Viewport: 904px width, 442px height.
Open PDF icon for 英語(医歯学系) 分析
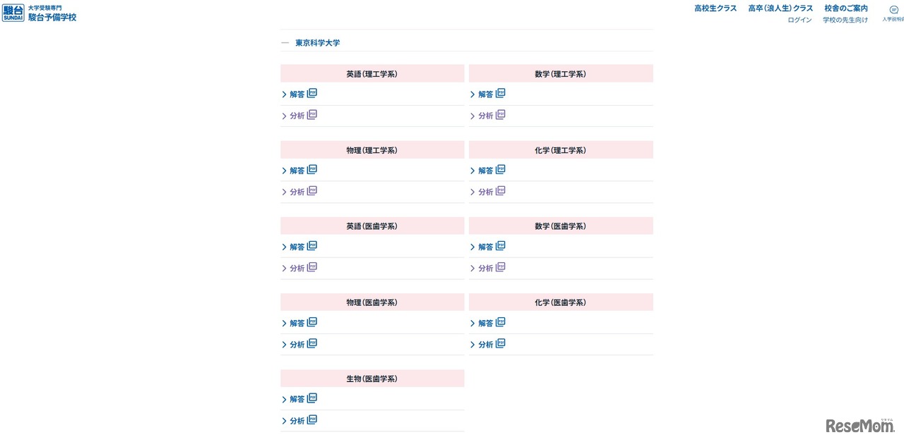point(312,267)
